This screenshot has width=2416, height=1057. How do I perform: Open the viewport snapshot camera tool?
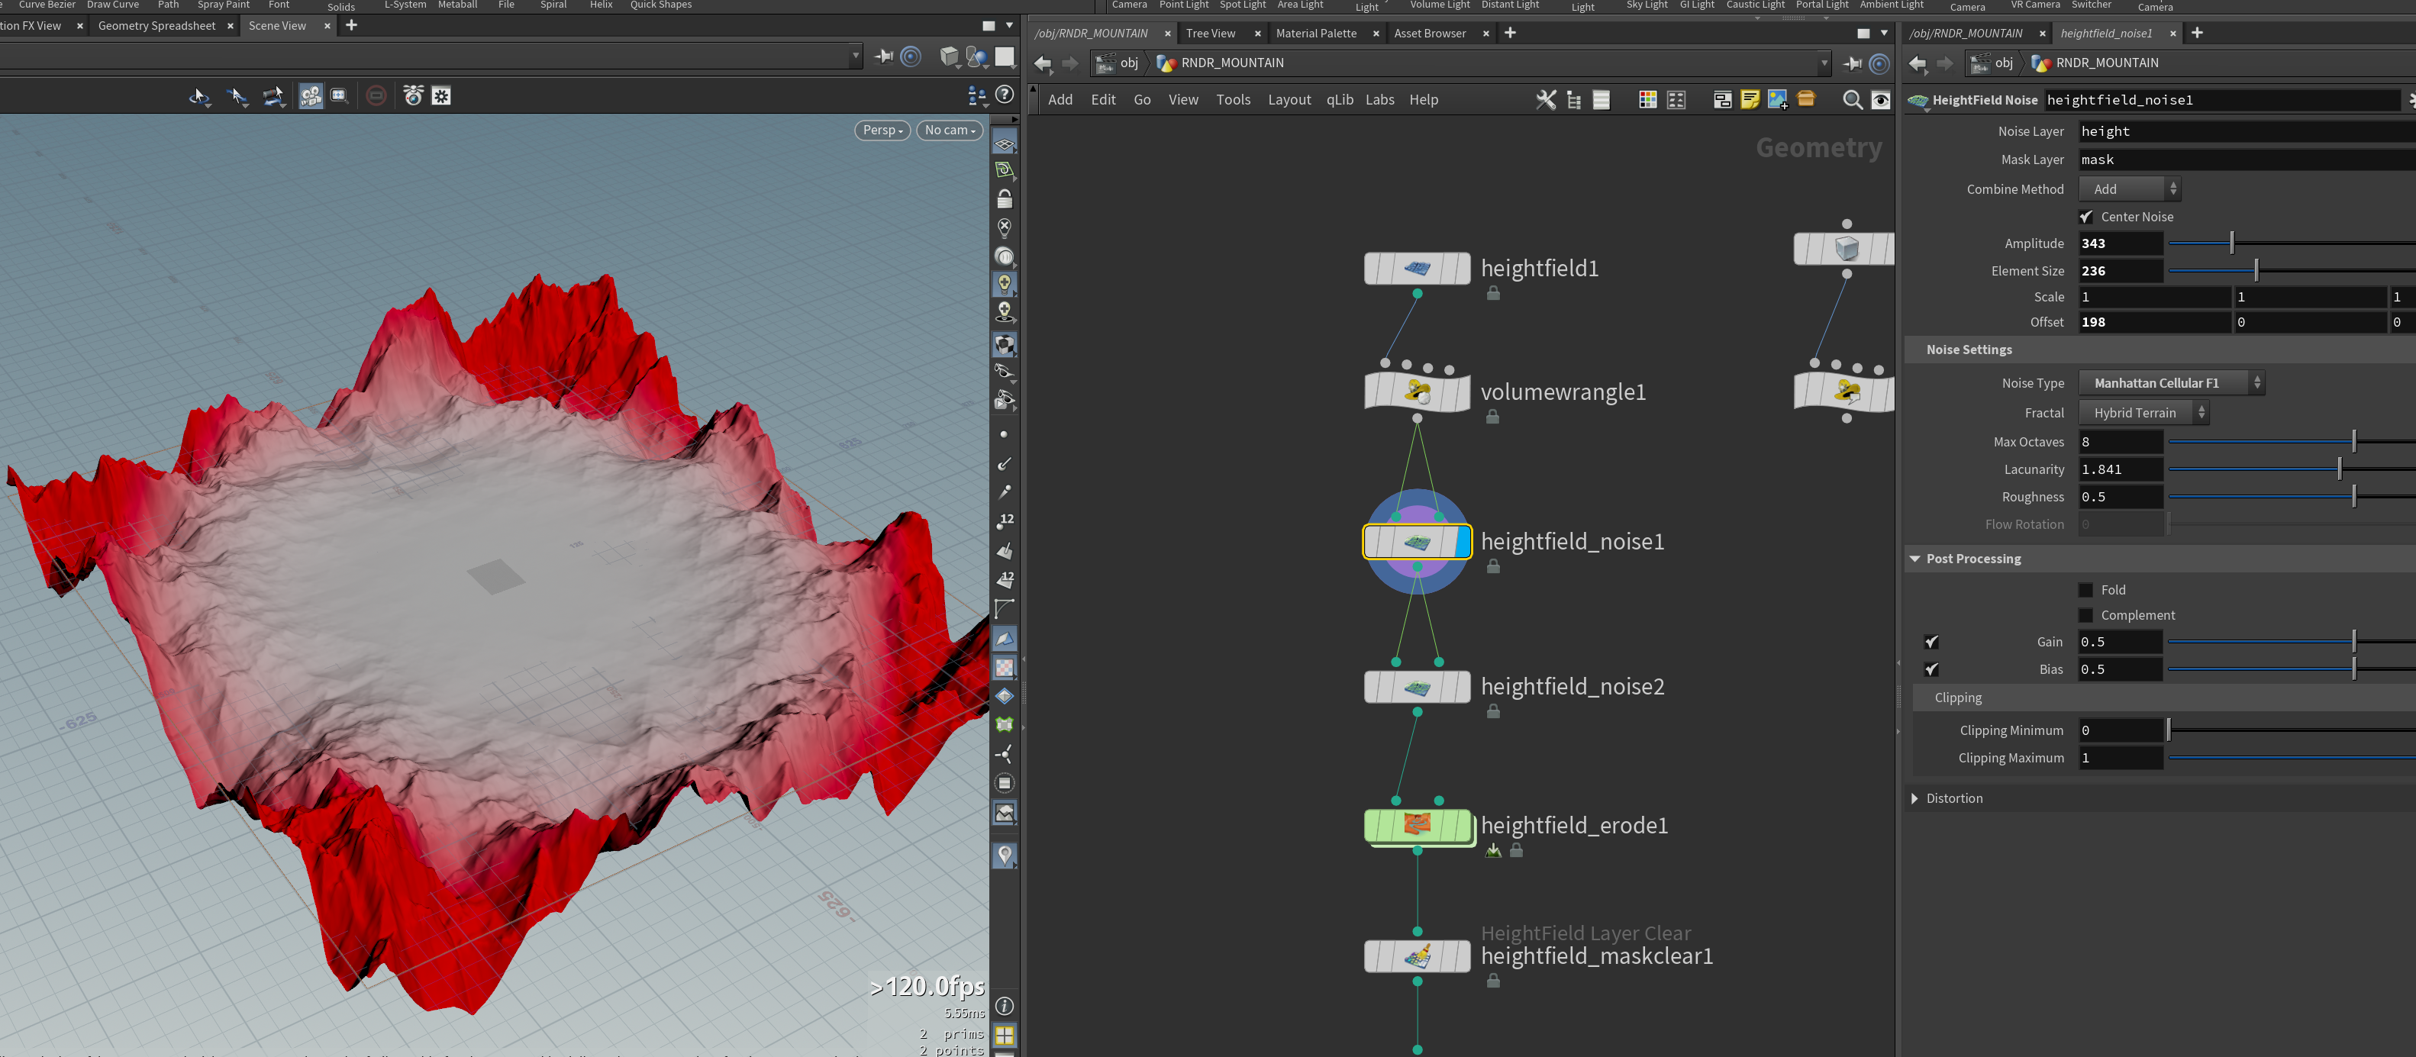[x=413, y=95]
